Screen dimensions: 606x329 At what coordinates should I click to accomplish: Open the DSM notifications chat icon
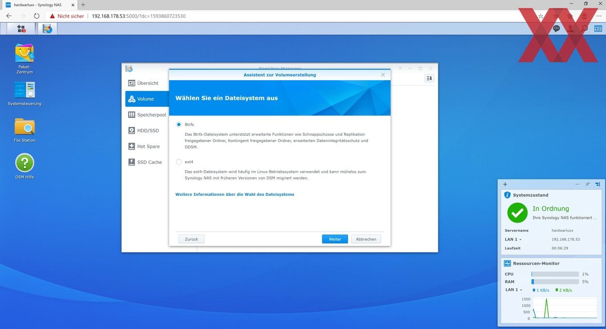[557, 28]
